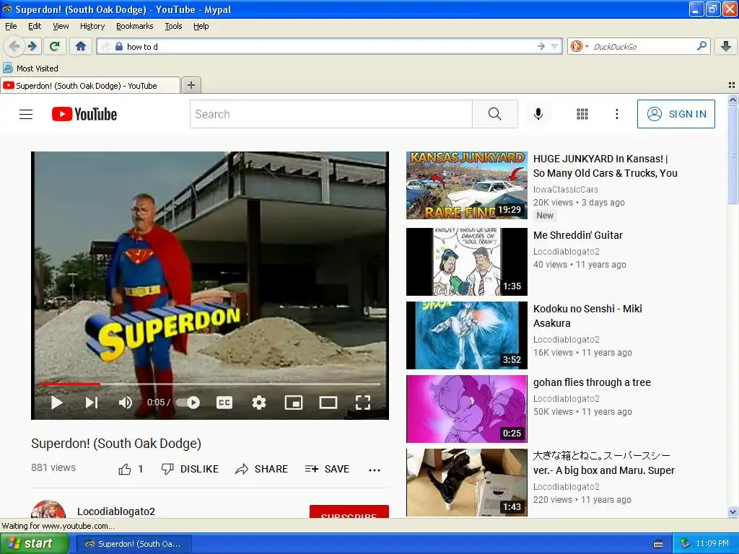The height and width of the screenshot is (554, 739).
Task: Open the 'HUGE JUNKYARD In Kansas!' title link
Action: coord(605,166)
